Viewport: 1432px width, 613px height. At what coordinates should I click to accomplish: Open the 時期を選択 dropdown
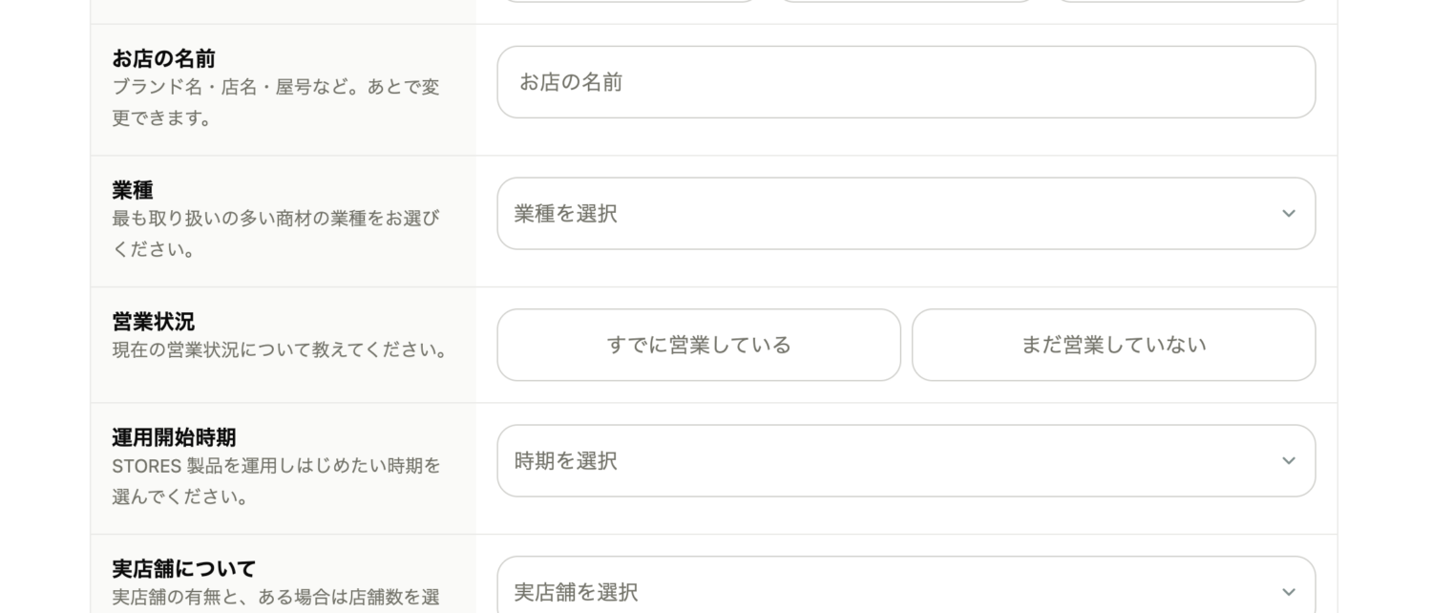point(905,461)
